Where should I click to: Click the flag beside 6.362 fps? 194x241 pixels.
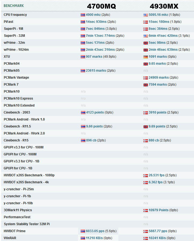click(146, 182)
